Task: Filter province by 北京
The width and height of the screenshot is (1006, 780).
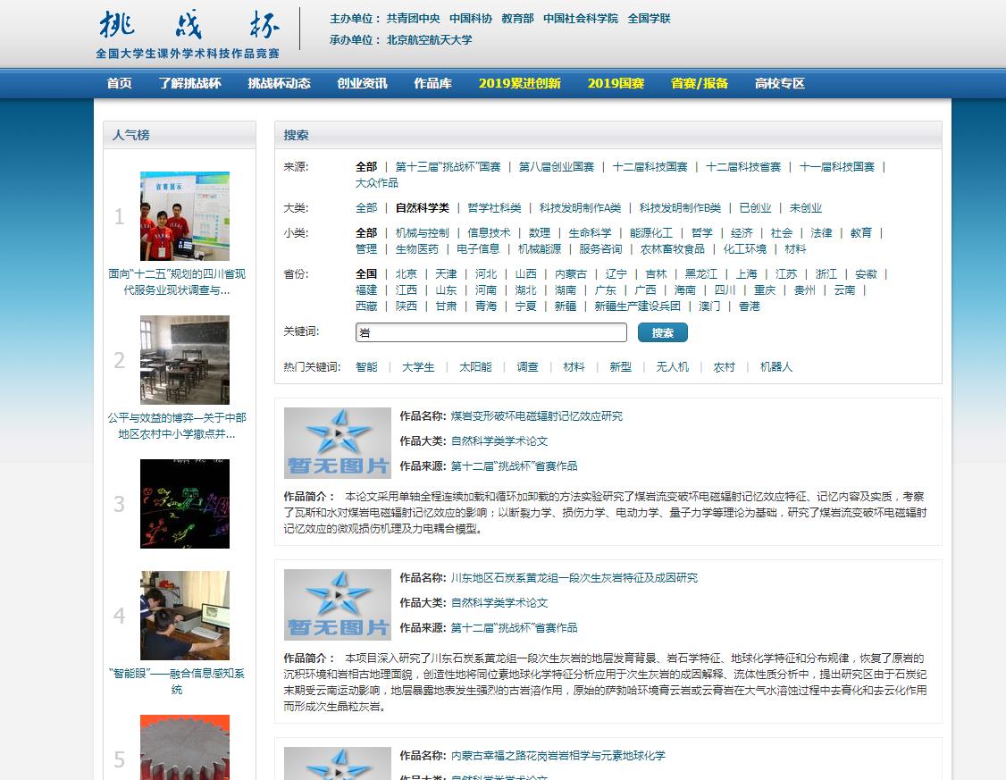Action: [406, 274]
